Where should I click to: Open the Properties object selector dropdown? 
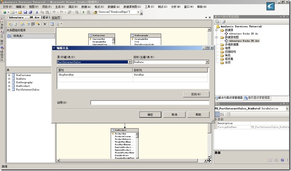pyautogui.click(x=287, y=109)
